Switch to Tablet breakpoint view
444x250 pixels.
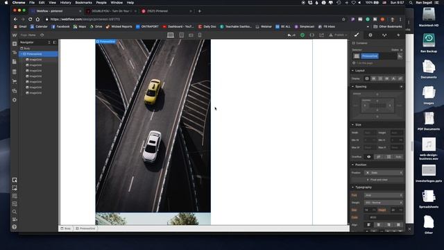click(182, 35)
